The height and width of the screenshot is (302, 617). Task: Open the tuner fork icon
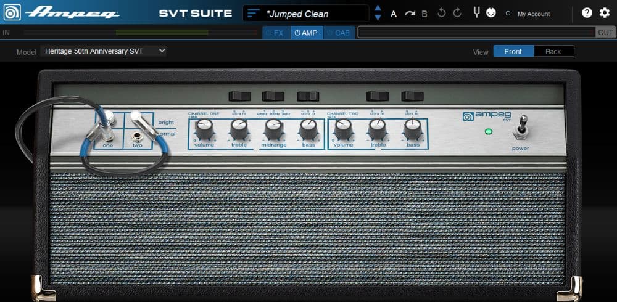click(x=476, y=13)
